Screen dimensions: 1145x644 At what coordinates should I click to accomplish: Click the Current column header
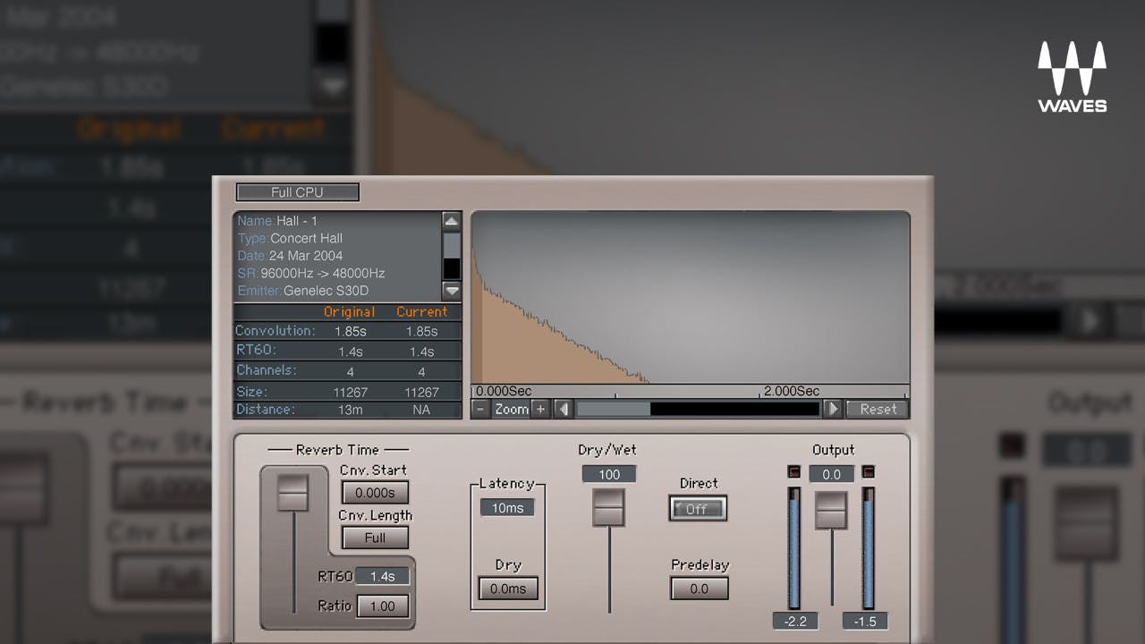click(x=421, y=312)
